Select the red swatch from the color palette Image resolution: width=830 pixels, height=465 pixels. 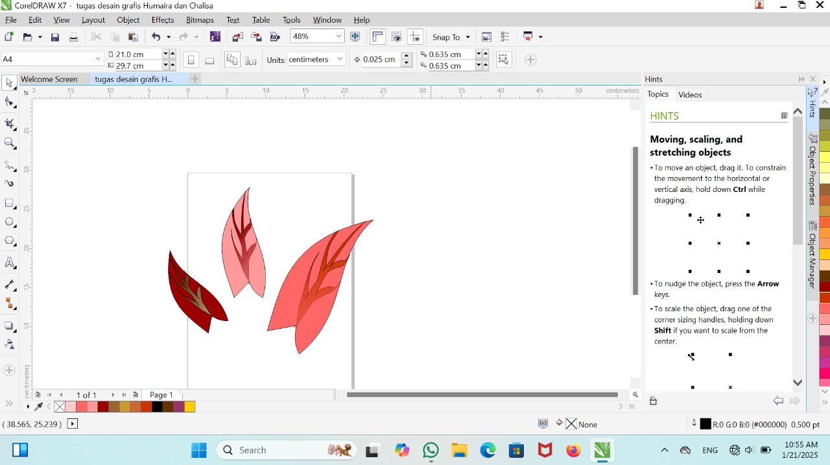coord(102,407)
